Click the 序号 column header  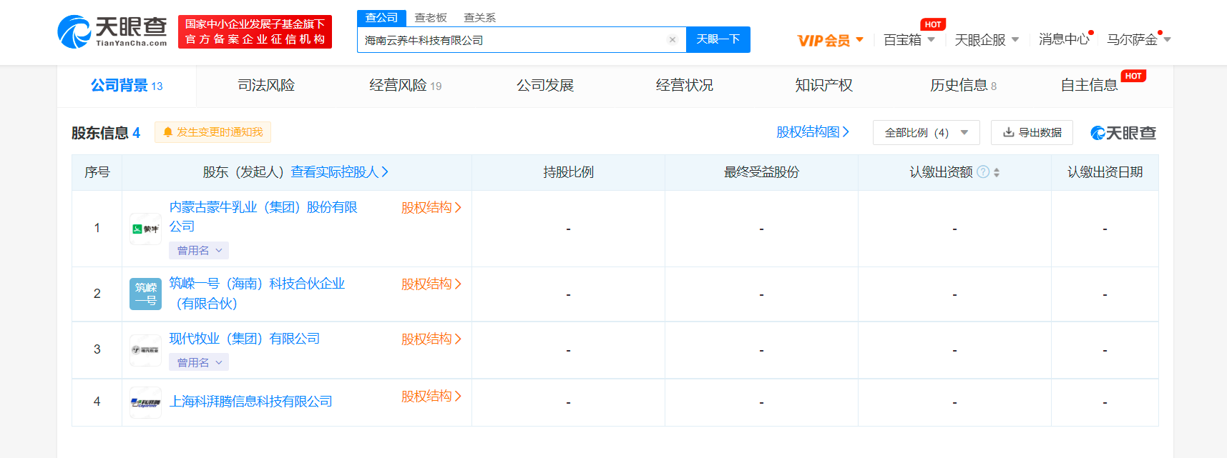pos(97,172)
